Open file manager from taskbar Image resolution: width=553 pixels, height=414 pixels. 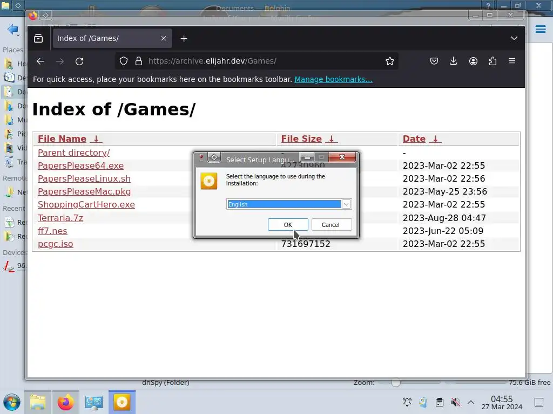tap(38, 402)
